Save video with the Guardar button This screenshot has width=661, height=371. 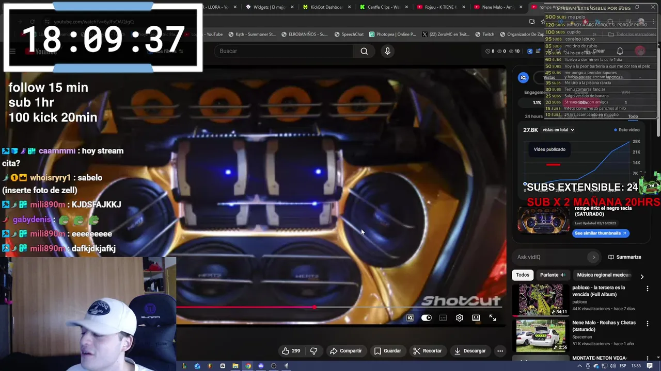pyautogui.click(x=387, y=351)
